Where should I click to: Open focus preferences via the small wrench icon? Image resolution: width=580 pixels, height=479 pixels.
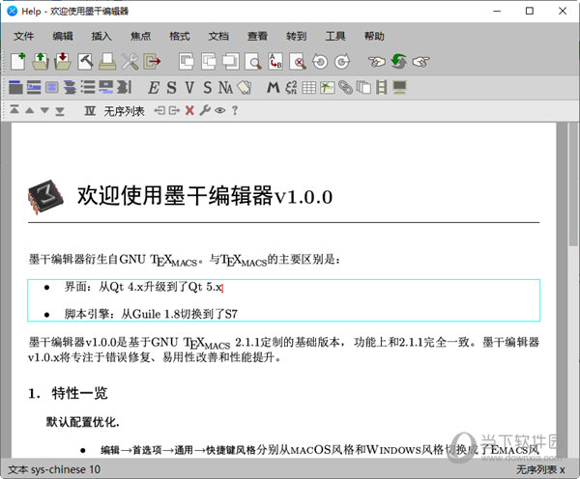coord(205,110)
